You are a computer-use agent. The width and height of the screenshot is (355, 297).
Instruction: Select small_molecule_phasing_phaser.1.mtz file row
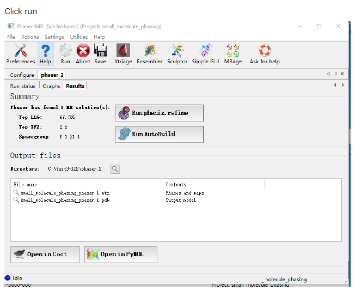[176, 193]
